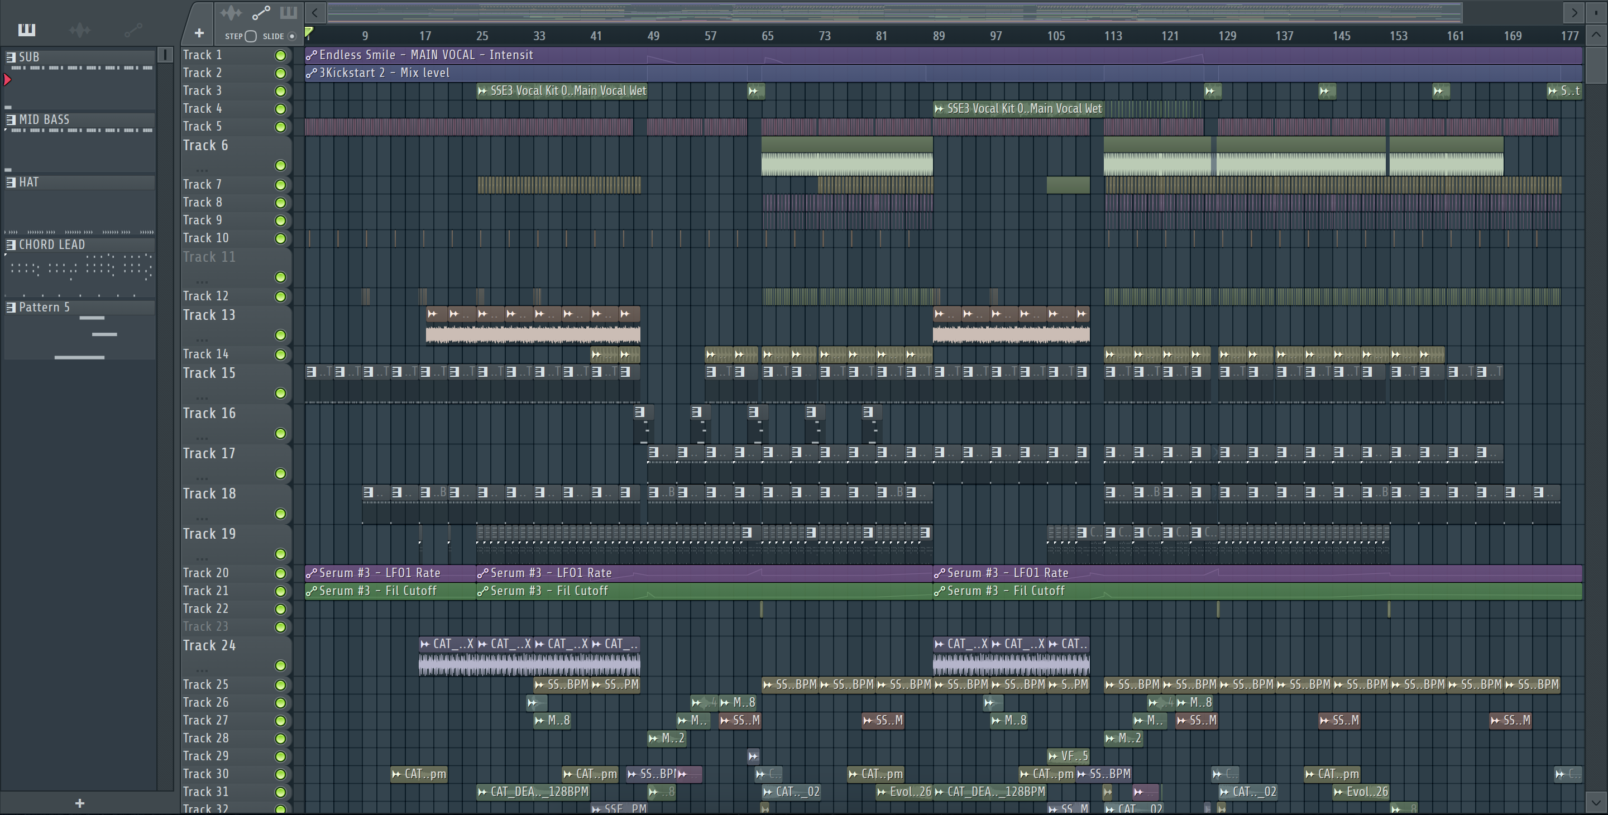Click the horizontal song overview scrollbar
This screenshot has width=1608, height=815.
click(894, 12)
